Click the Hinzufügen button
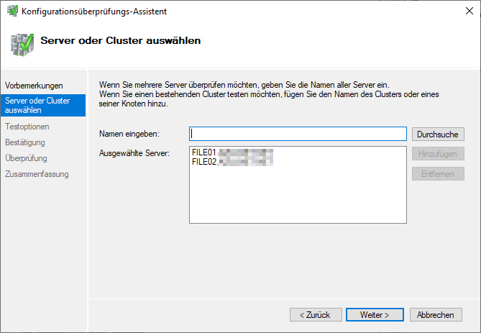 tap(438, 154)
